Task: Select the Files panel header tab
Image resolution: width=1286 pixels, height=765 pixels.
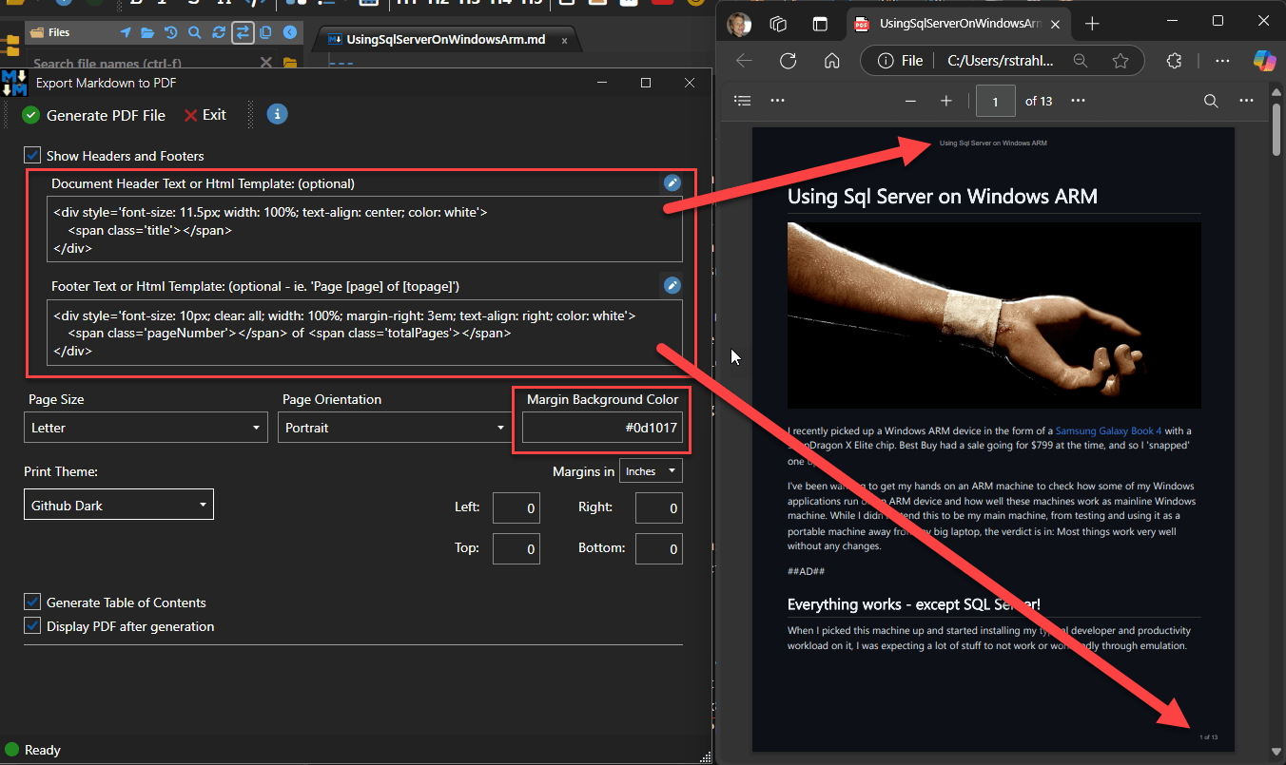Action: (59, 32)
